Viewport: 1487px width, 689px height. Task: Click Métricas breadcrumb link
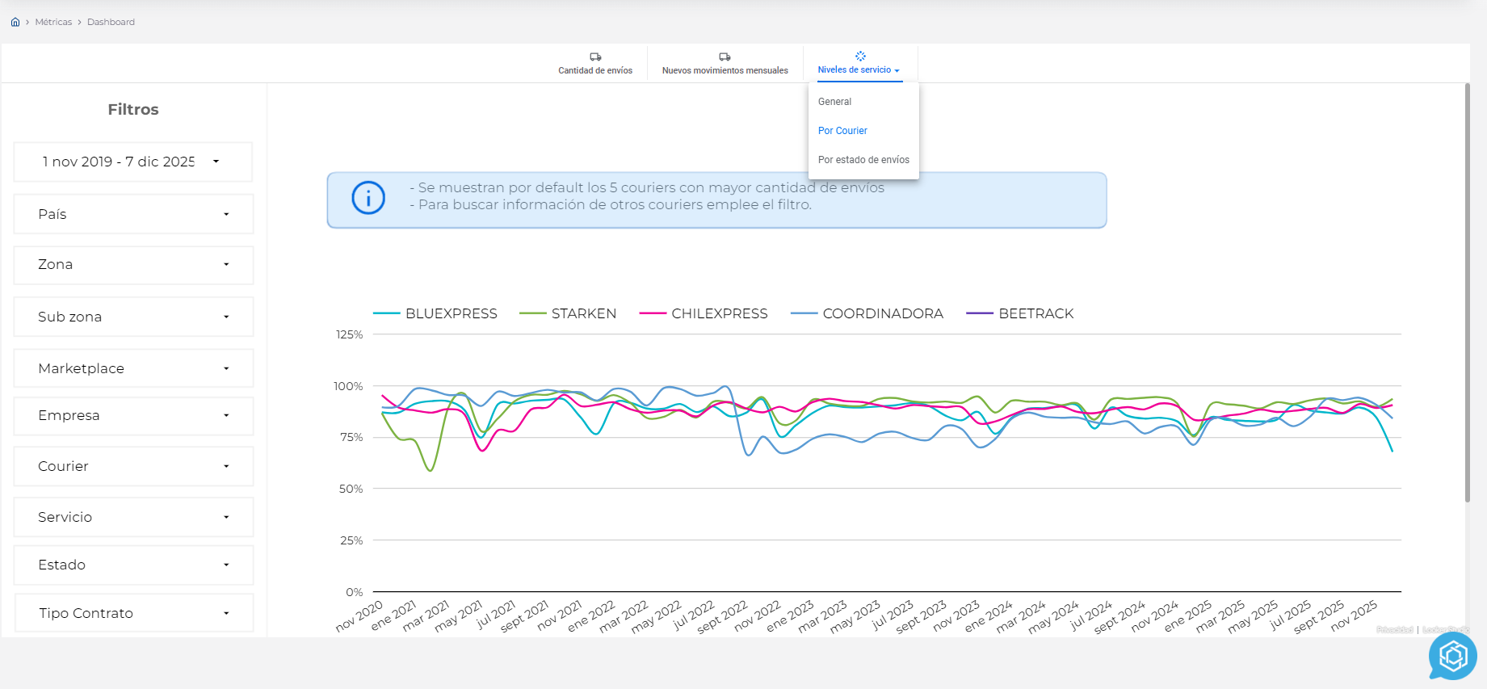click(53, 22)
